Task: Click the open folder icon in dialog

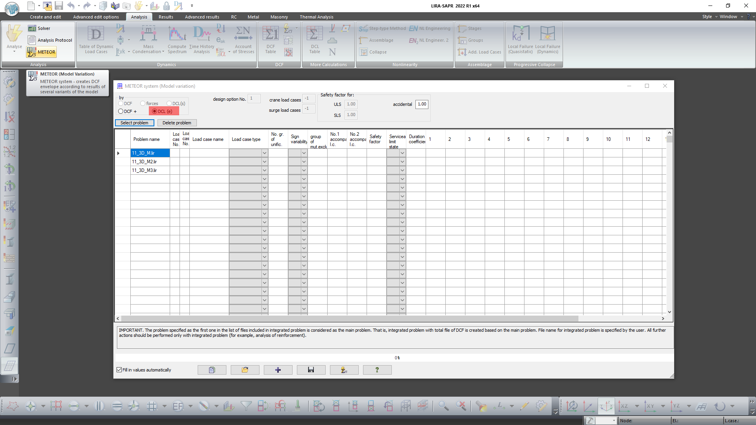Action: [x=245, y=370]
